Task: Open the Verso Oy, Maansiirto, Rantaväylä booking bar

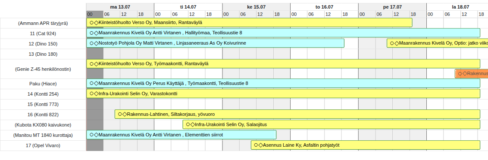Action: 249,23
